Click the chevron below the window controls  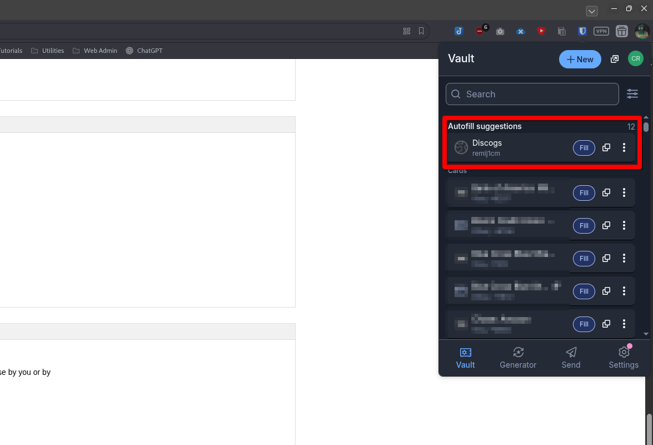pyautogui.click(x=591, y=11)
